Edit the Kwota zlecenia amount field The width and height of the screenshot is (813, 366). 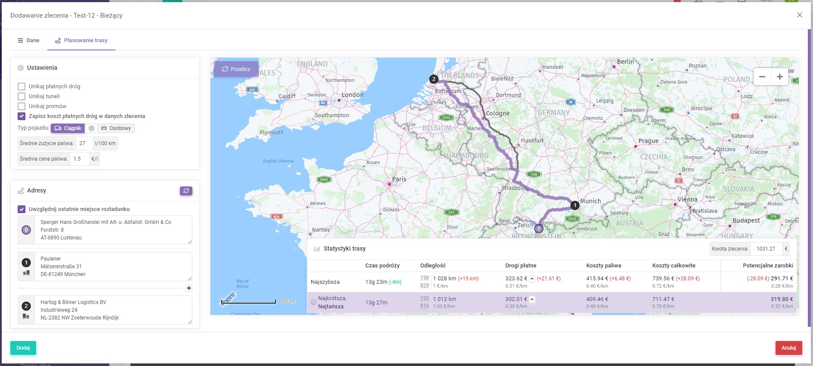tap(767, 249)
